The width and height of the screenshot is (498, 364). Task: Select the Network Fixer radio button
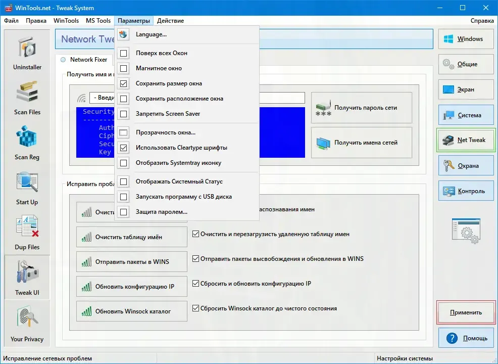[x=63, y=60]
